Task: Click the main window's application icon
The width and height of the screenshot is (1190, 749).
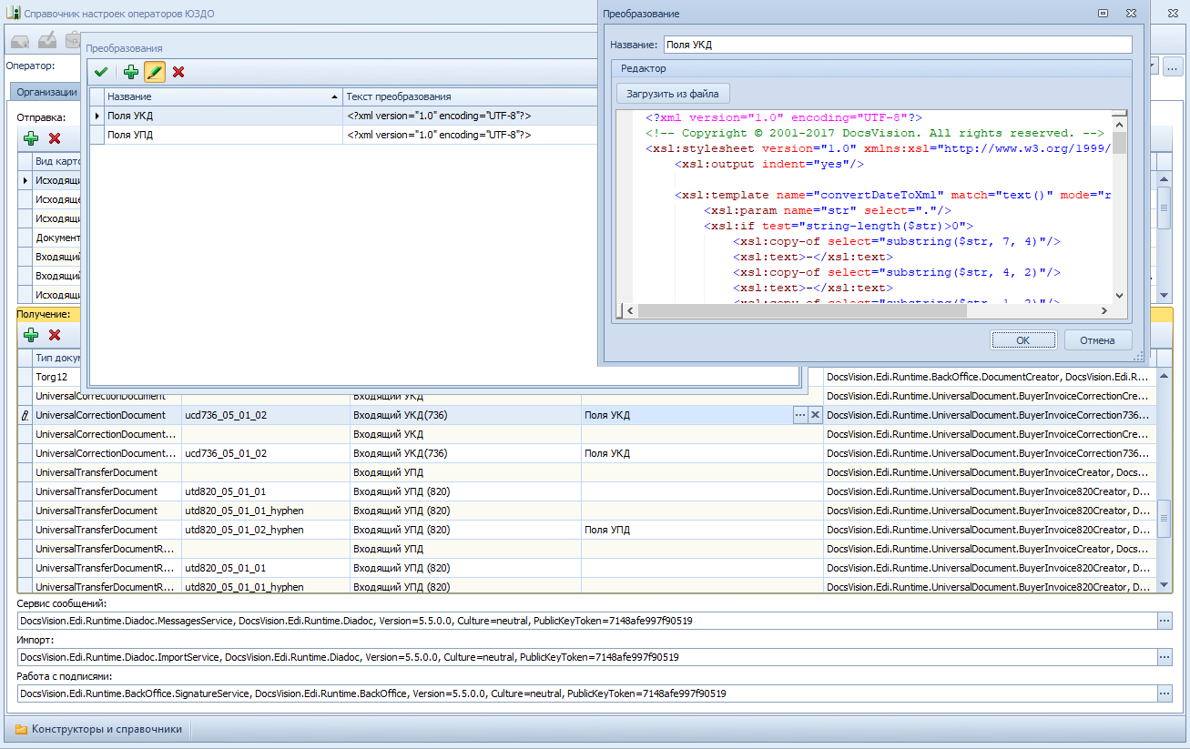Action: click(x=13, y=13)
